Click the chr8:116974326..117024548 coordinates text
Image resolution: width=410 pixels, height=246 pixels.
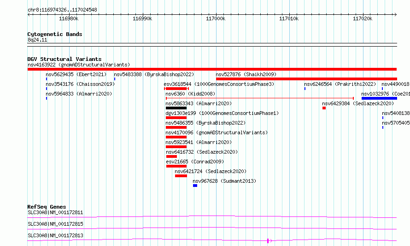62,10
